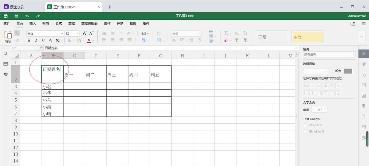
Task: Switch to the 公式 tab
Action: (59, 24)
